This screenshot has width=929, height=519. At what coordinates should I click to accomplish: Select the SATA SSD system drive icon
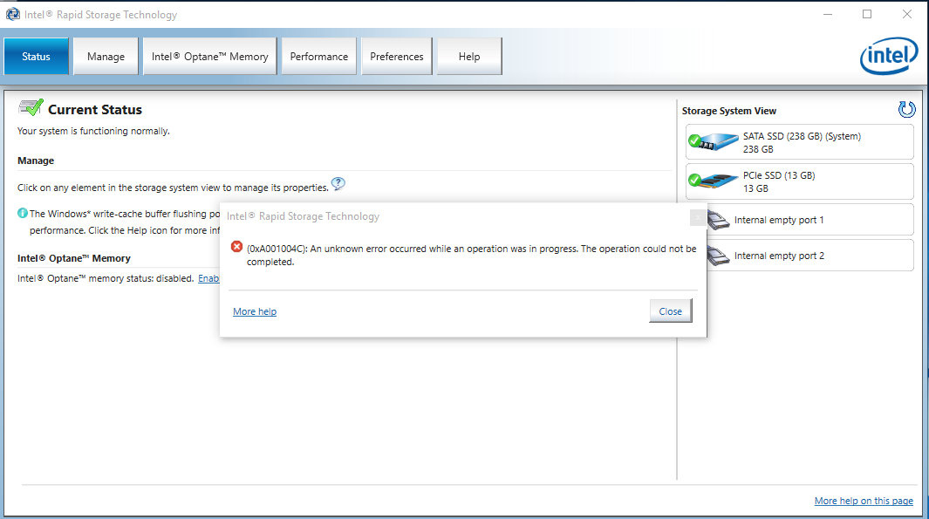(714, 141)
